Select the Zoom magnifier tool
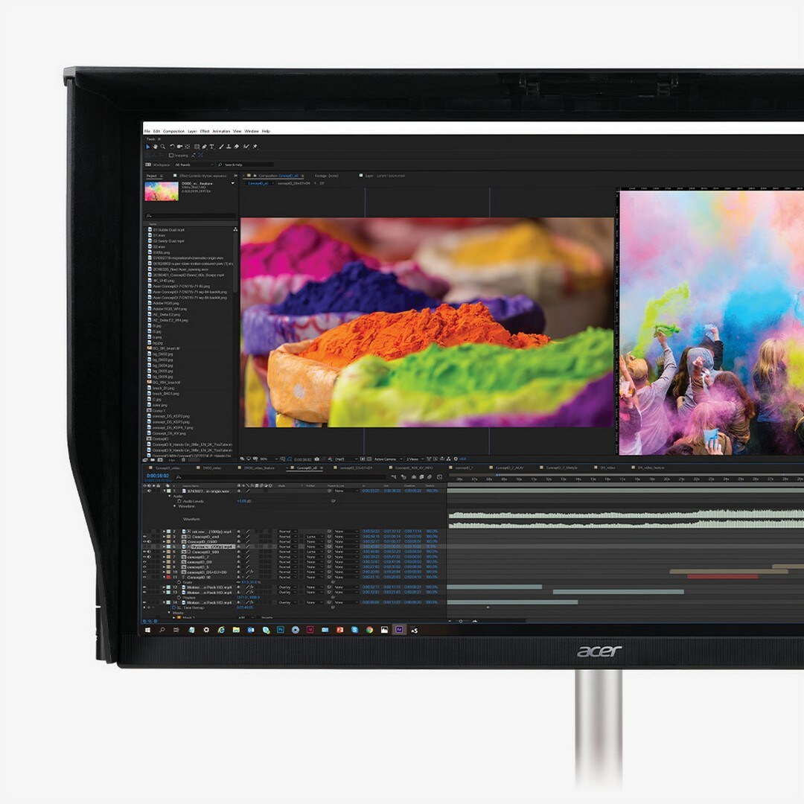This screenshot has width=804, height=804. point(163,147)
